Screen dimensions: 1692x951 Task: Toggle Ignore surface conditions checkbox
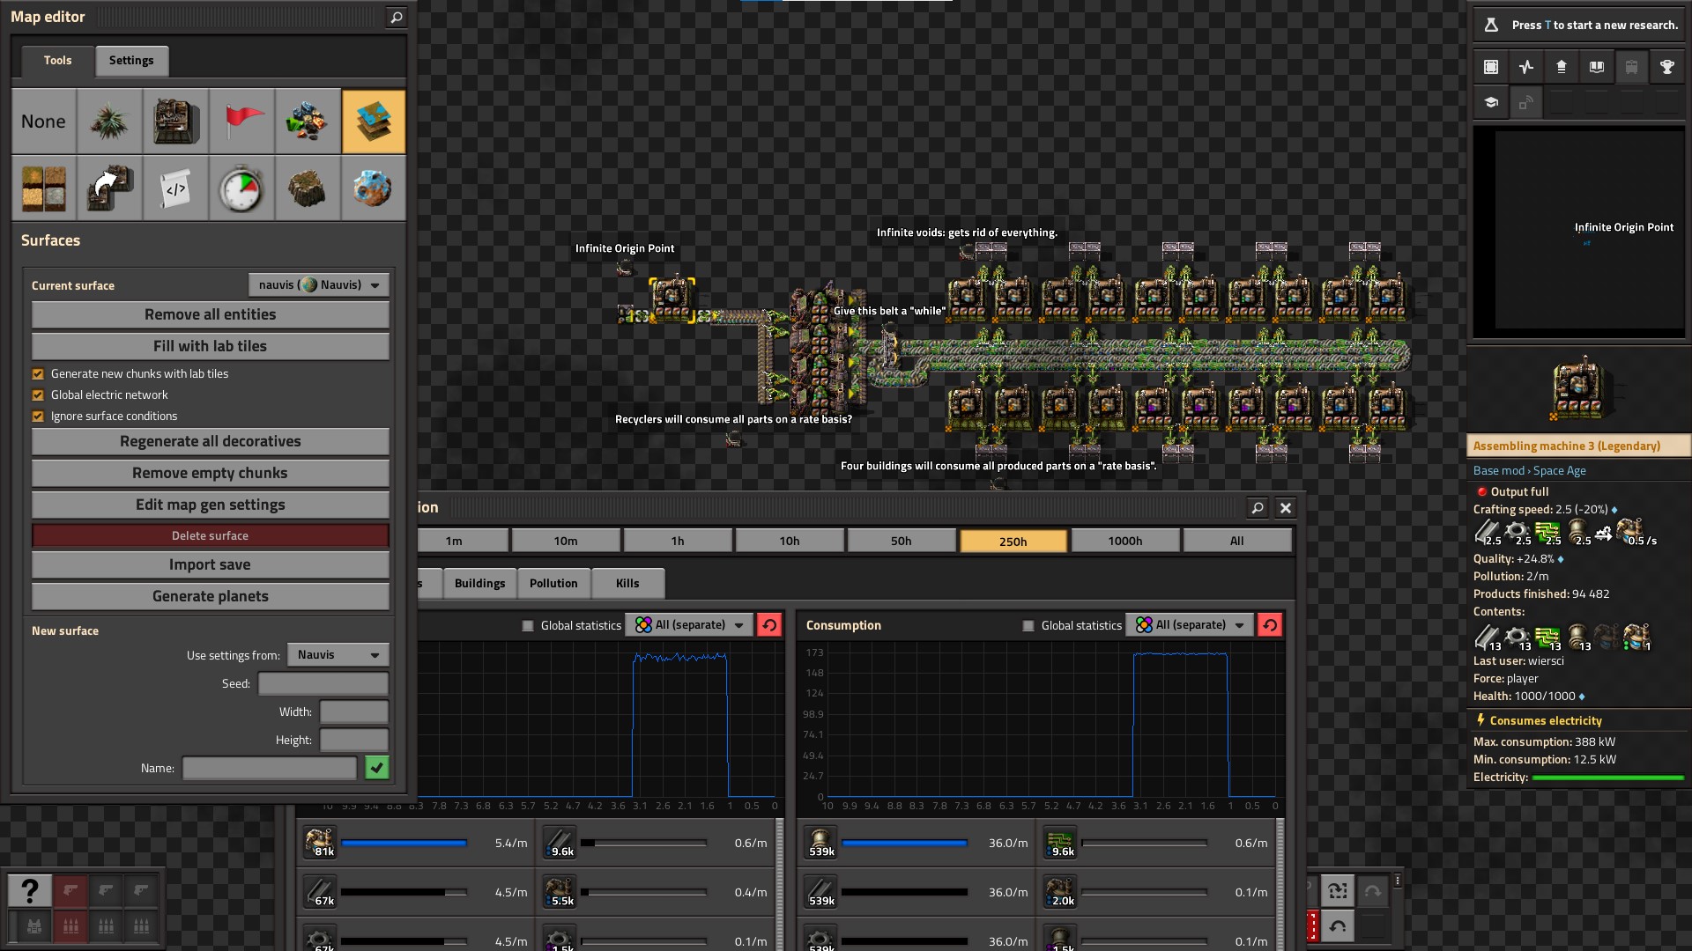pyautogui.click(x=38, y=417)
